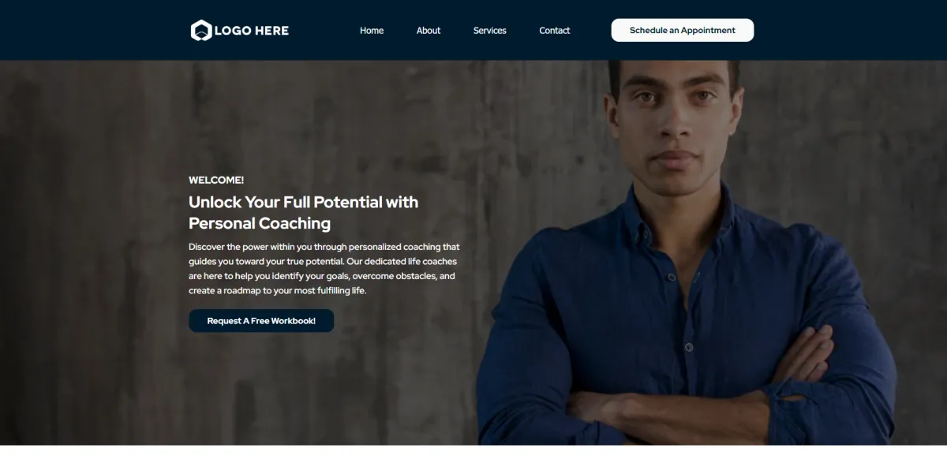Click the concrete wall left of WELCOME! text

[95, 180]
